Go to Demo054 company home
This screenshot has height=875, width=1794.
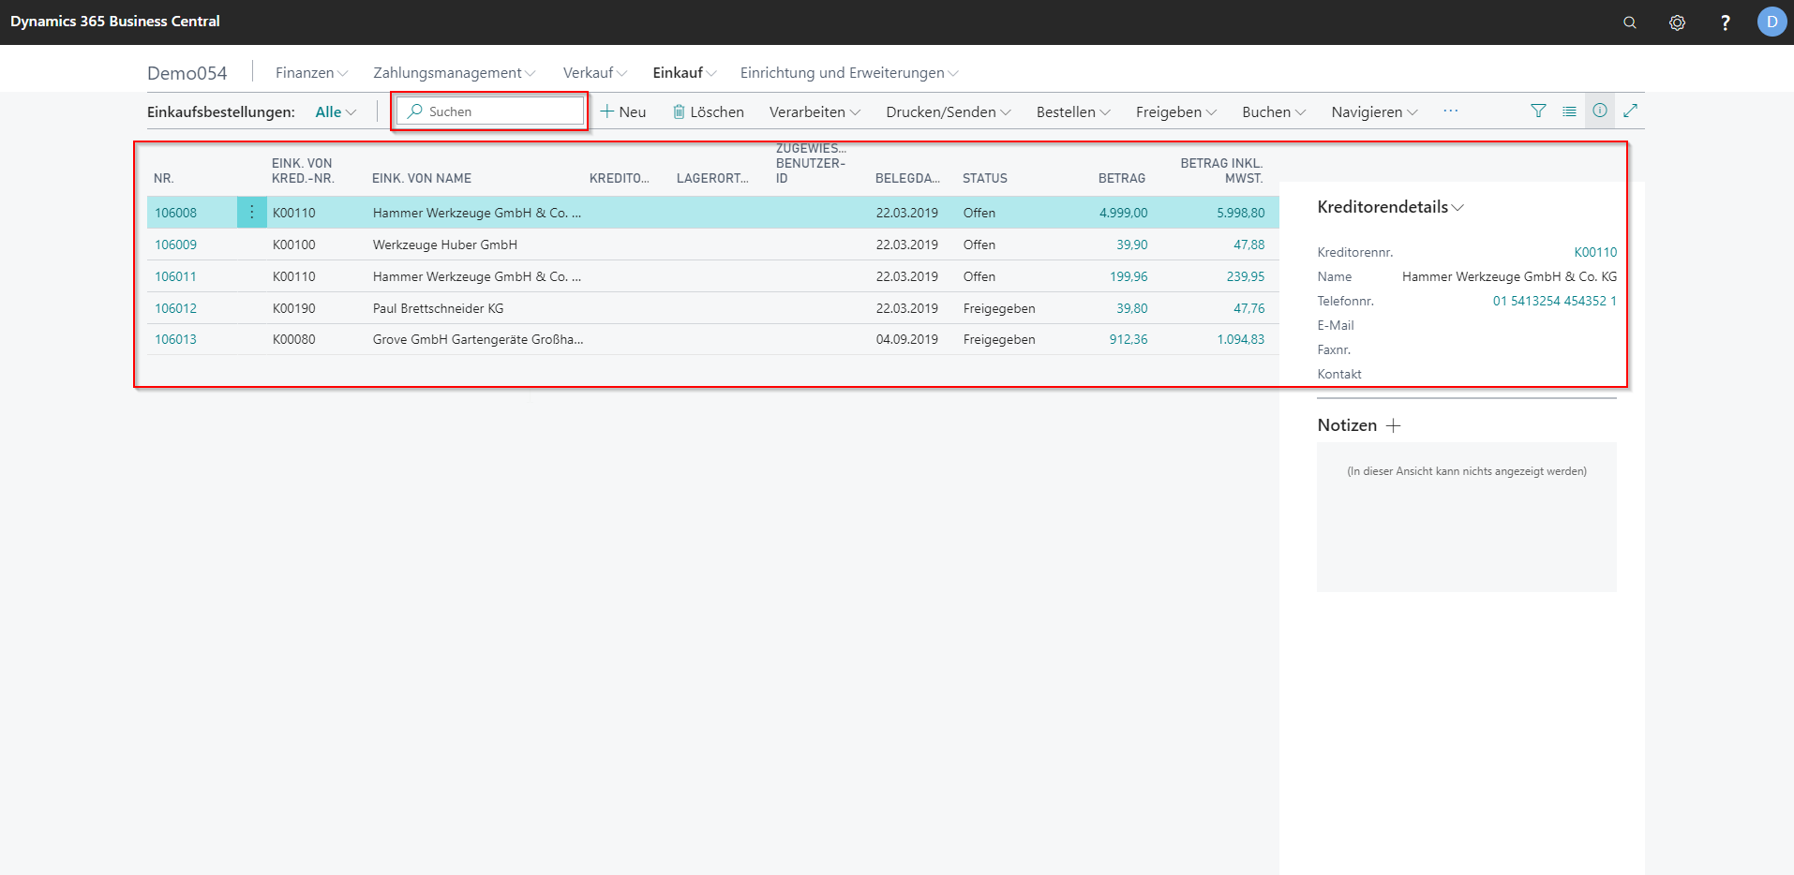click(187, 73)
